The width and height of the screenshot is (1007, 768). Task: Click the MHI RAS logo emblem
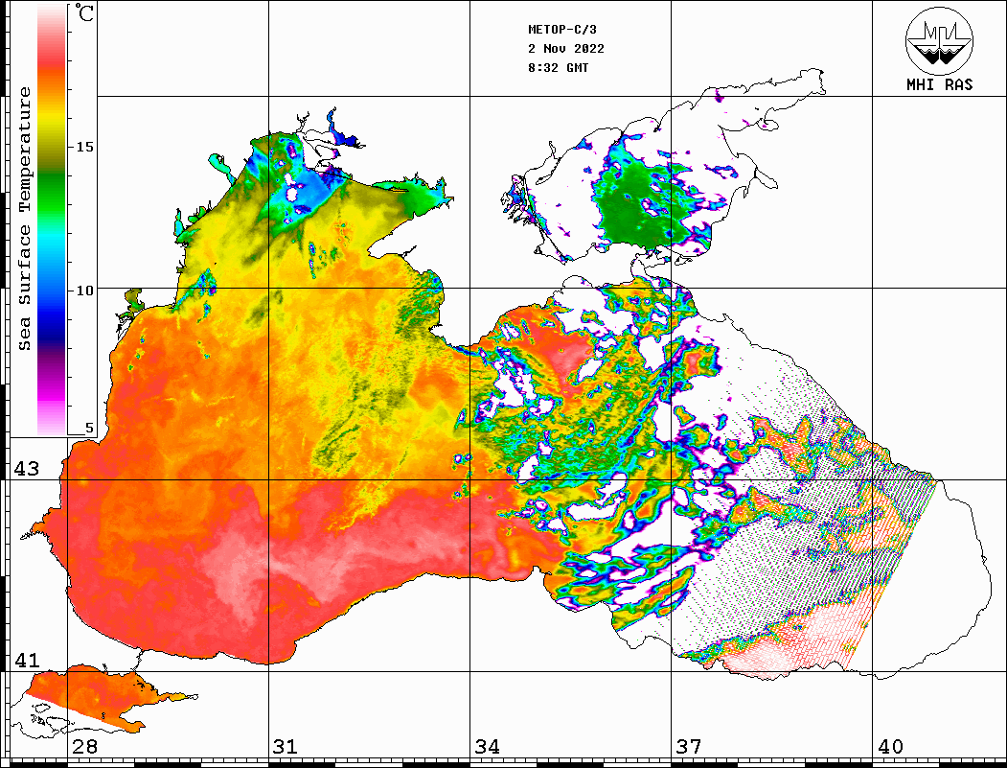point(939,42)
